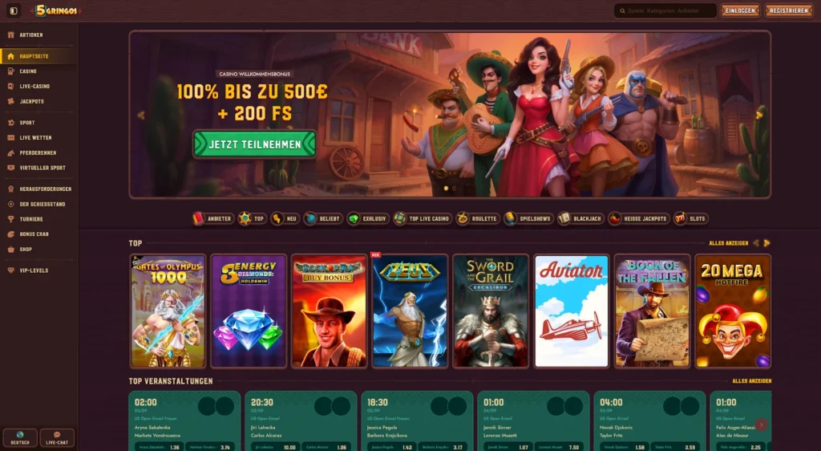The height and width of the screenshot is (451, 821).
Task: Go to the next banner with the right arrow
Action: (x=758, y=116)
